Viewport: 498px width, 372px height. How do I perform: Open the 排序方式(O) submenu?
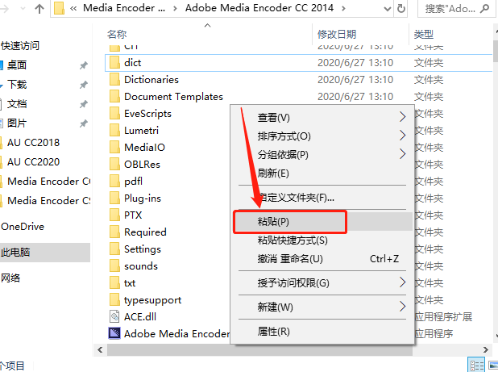pos(322,136)
